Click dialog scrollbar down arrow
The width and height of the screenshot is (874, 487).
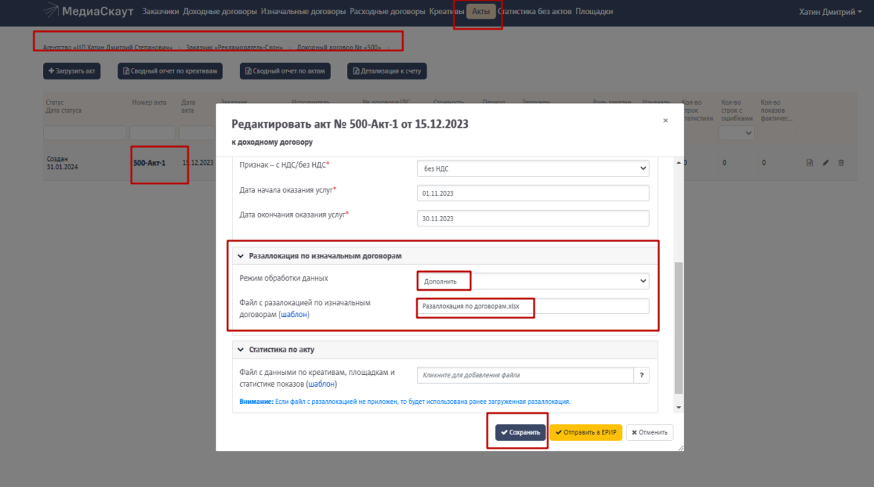[x=679, y=408]
